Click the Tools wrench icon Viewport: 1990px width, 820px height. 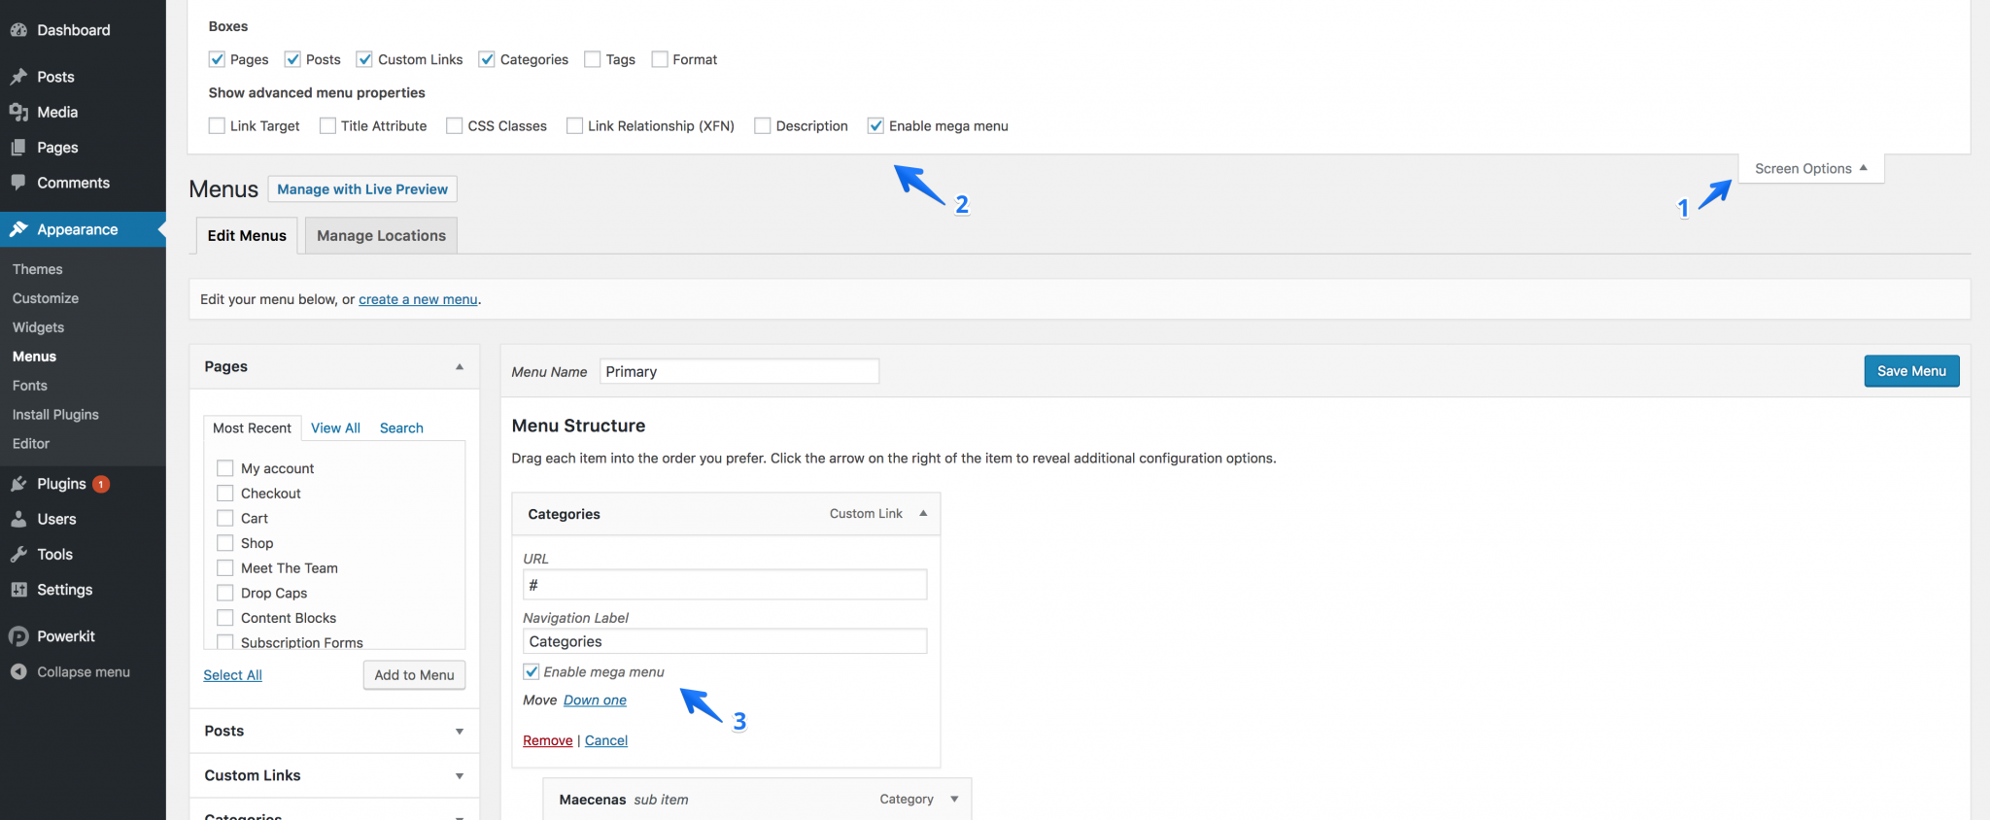(x=18, y=555)
